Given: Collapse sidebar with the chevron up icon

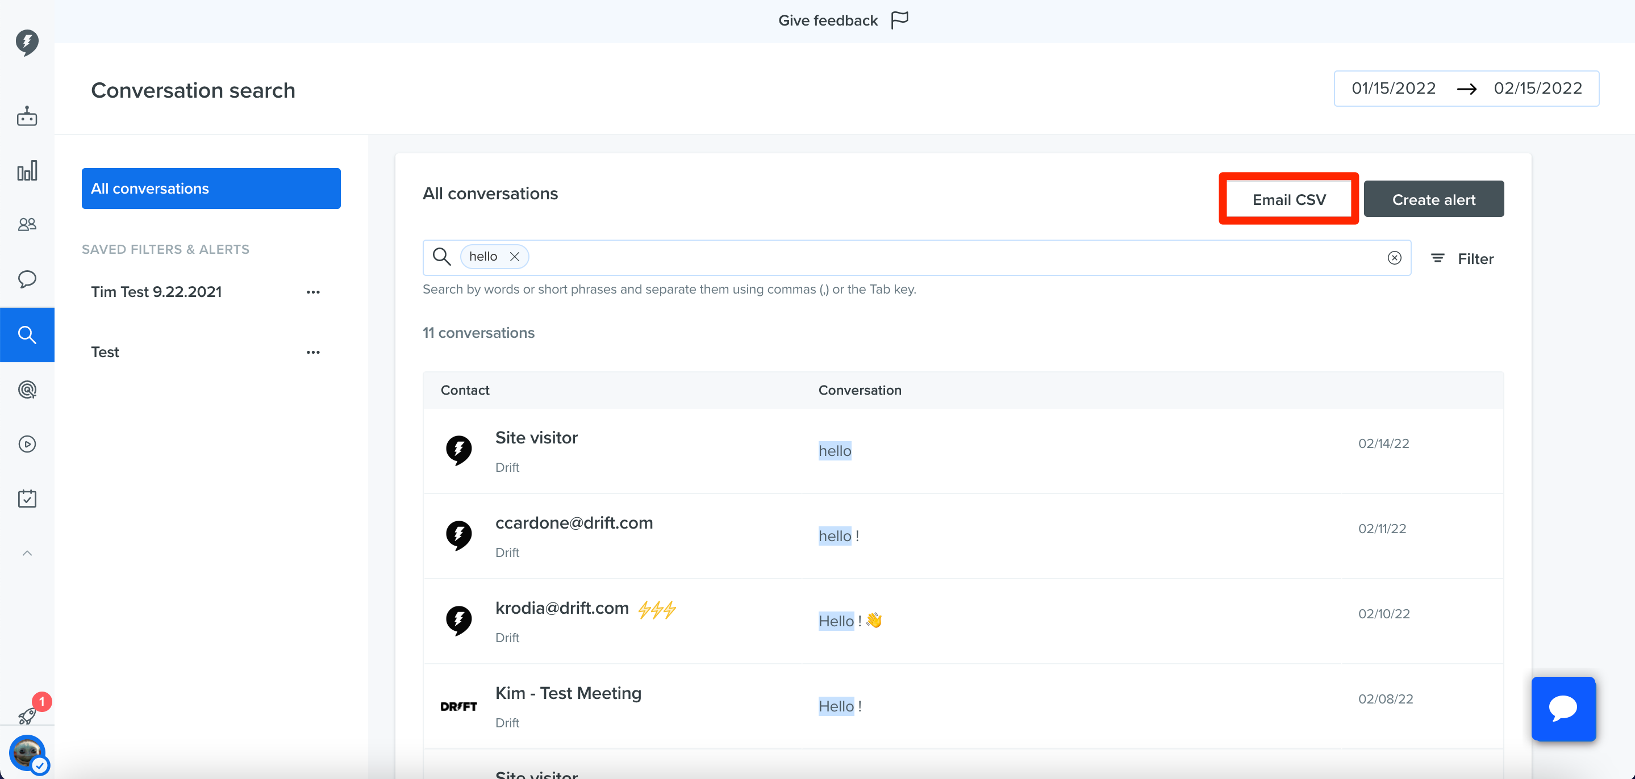Looking at the screenshot, I should pos(27,553).
